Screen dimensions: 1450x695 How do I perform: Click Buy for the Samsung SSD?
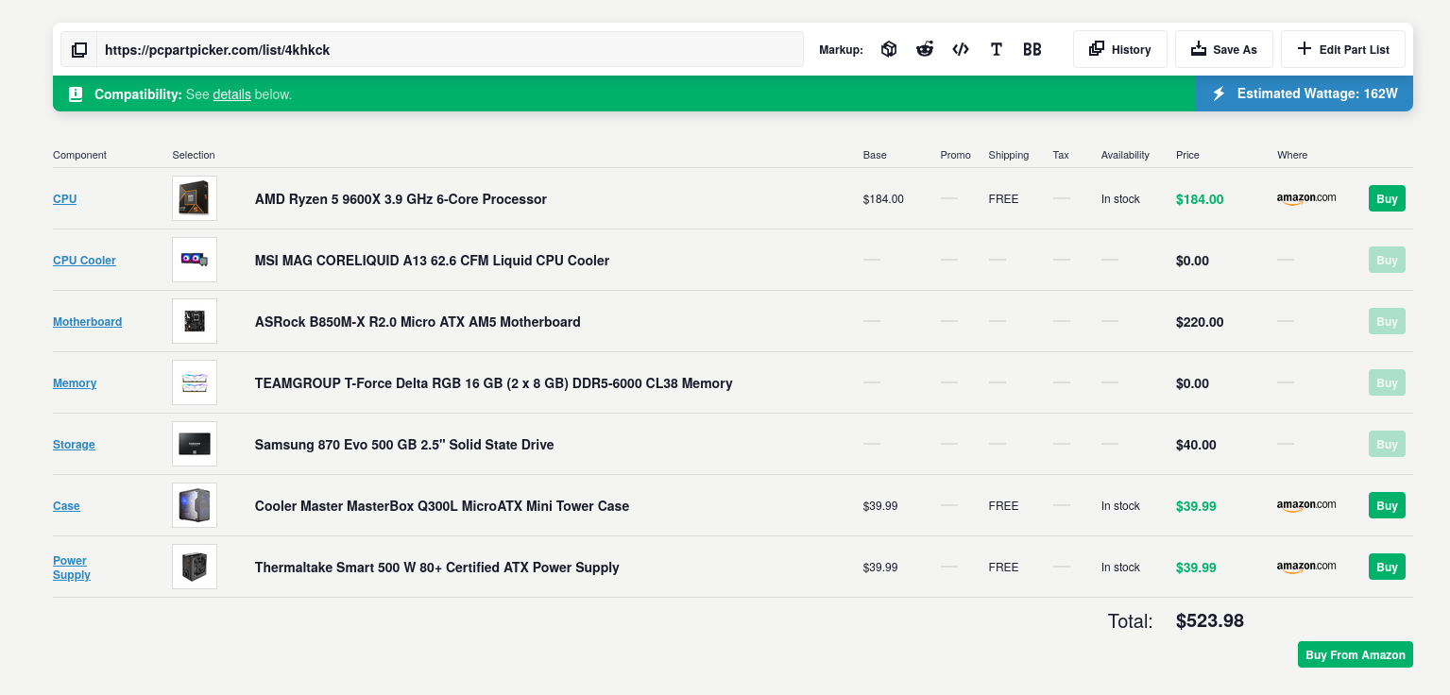(1387, 444)
